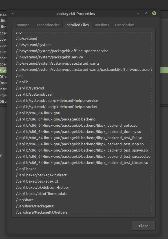Image resolution: width=168 pixels, height=239 pixels.
Task: Select the /usr/lib row
Action: tap(83, 82)
